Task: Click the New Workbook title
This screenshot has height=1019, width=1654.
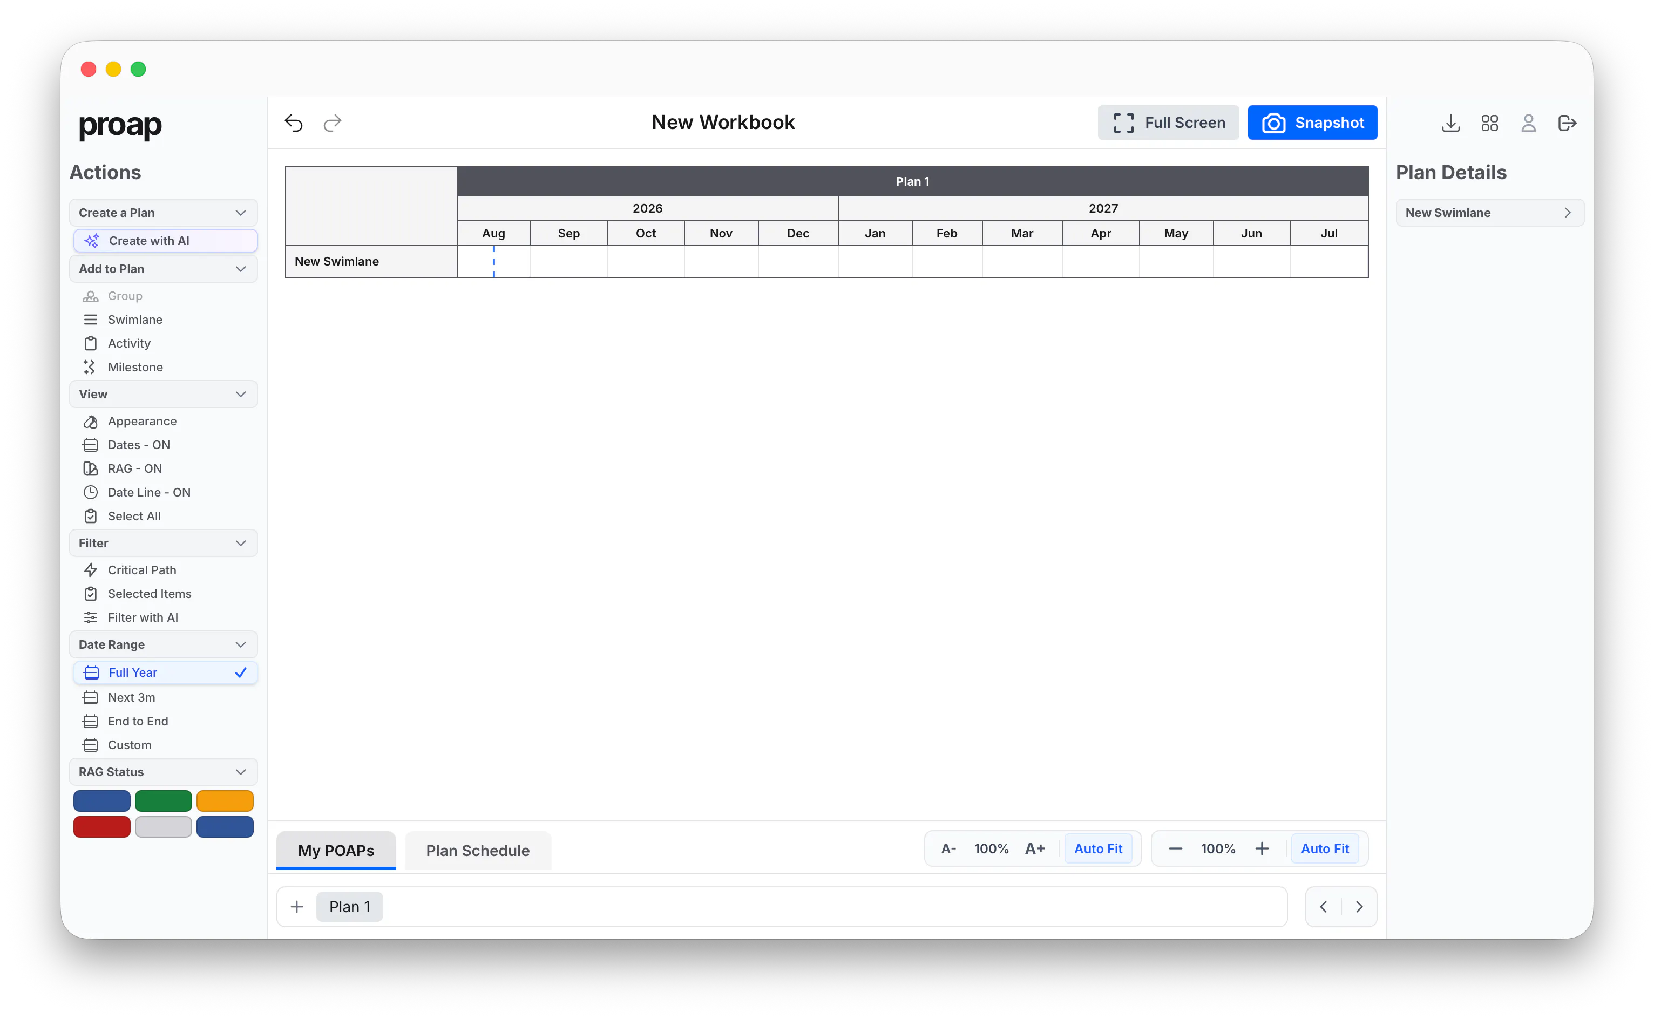Action: tap(723, 122)
